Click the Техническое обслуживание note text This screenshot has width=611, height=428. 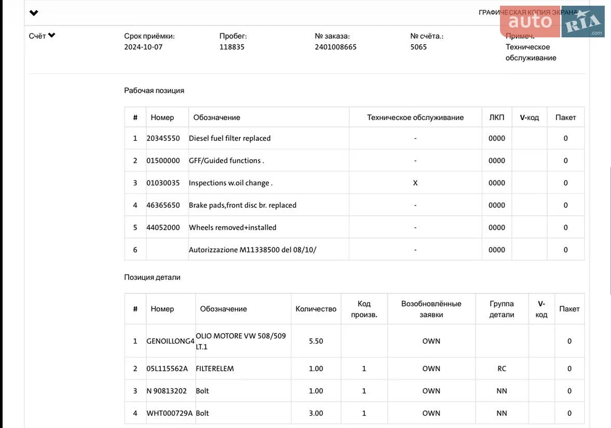(x=531, y=52)
